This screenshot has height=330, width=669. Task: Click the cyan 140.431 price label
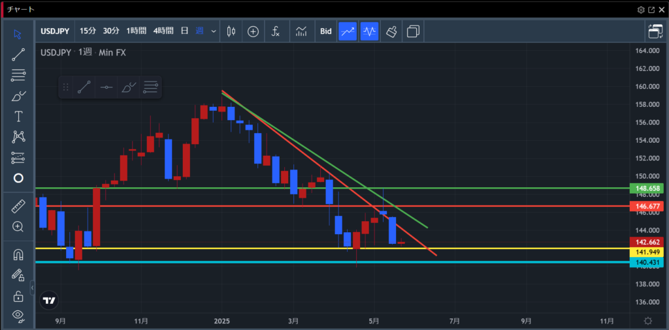[x=646, y=262]
